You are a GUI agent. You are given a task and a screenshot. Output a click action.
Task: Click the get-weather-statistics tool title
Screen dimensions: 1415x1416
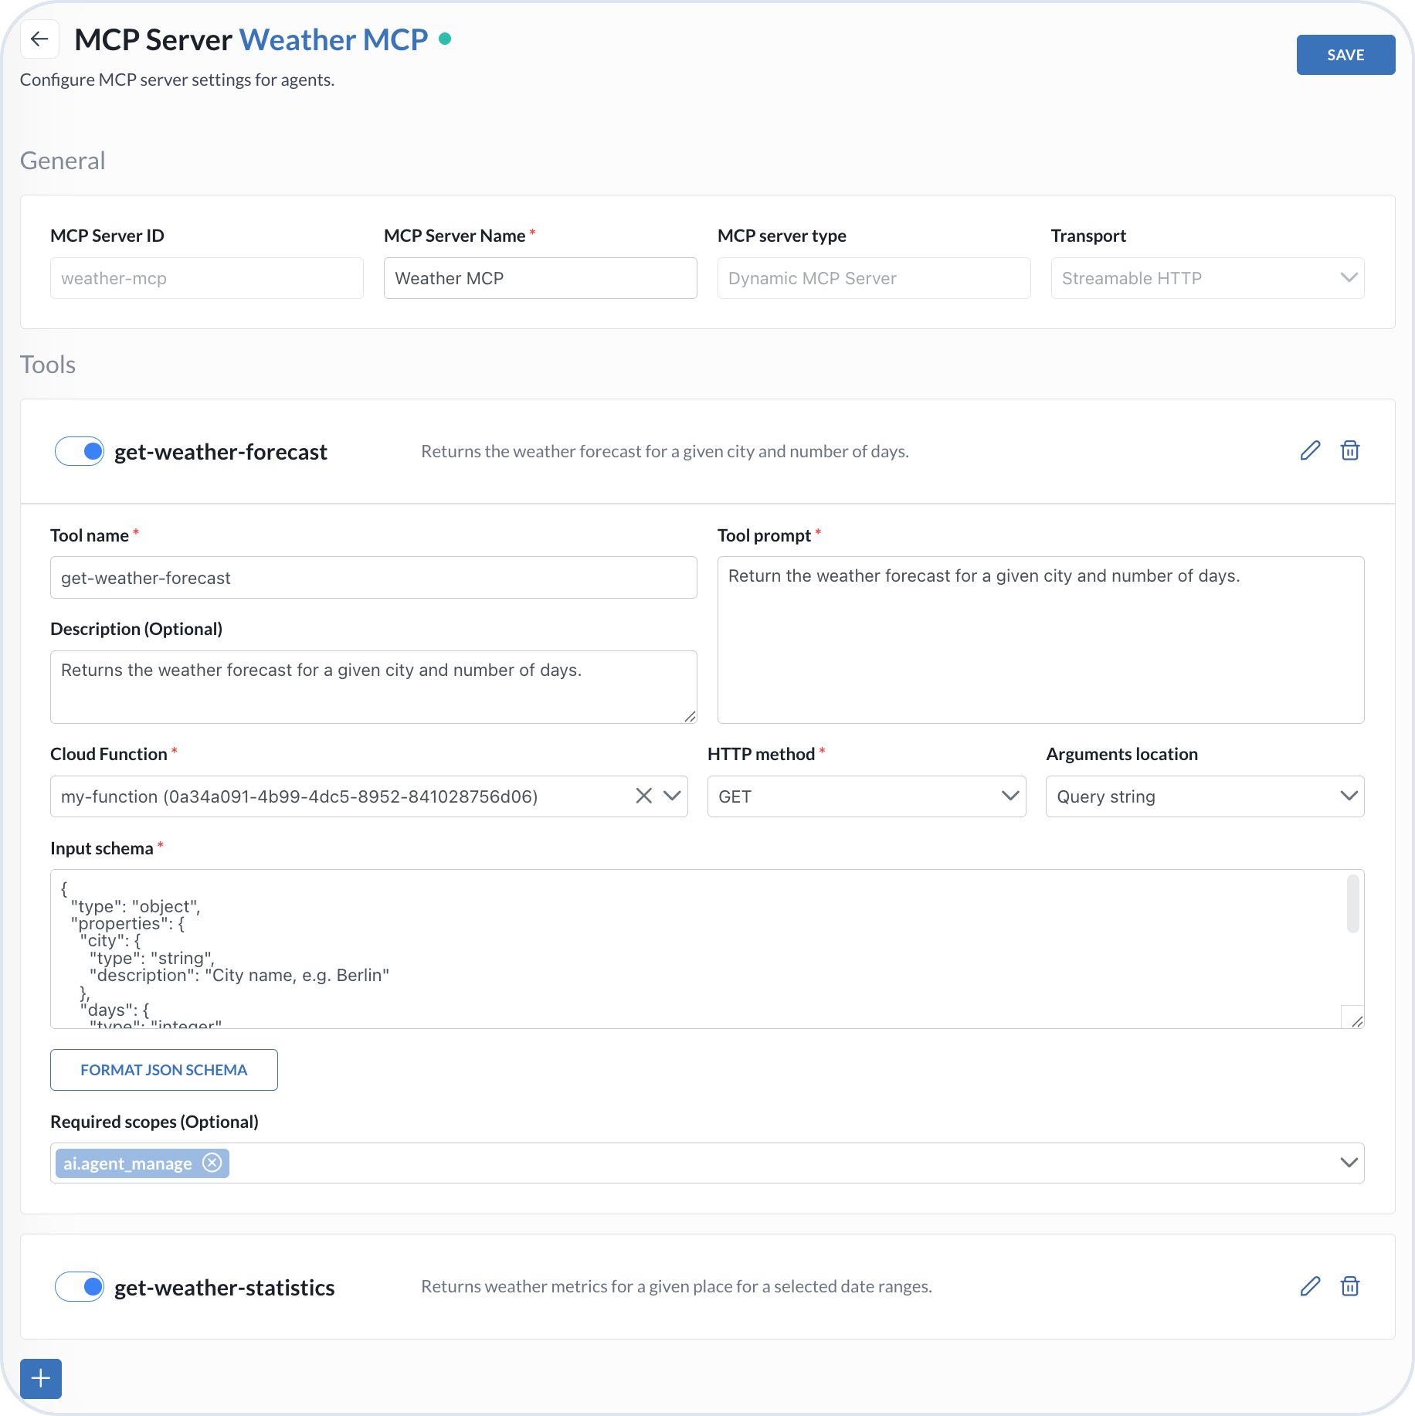pos(225,1288)
